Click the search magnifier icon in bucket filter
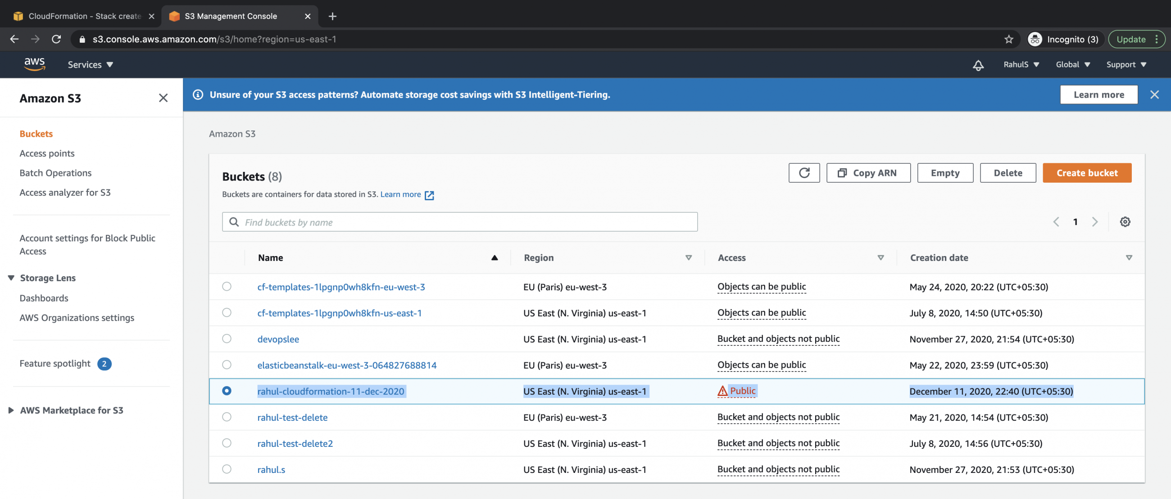This screenshot has height=499, width=1171. pyautogui.click(x=234, y=222)
